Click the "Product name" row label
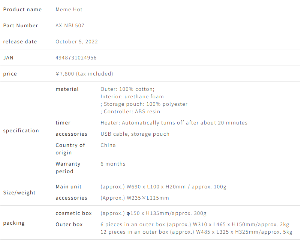 22,9
